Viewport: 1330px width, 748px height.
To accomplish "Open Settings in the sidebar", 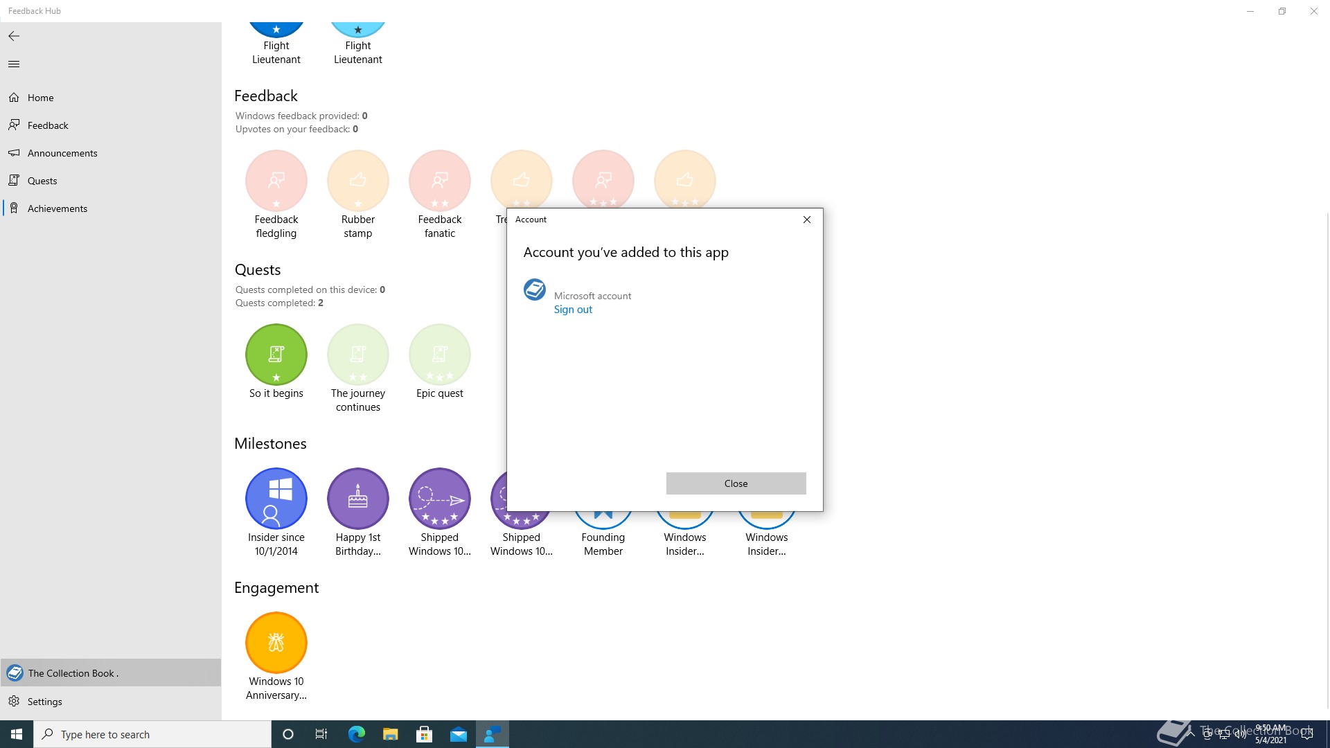I will tap(111, 702).
